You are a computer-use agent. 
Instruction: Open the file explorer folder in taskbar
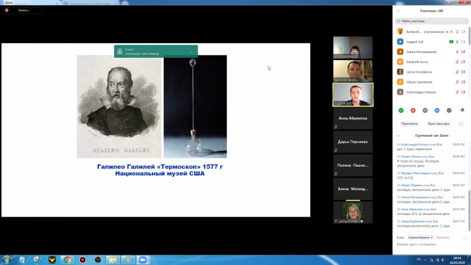(x=113, y=260)
